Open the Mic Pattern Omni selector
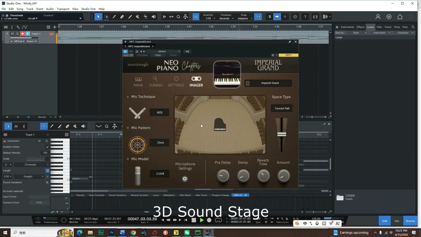The image size is (421, 237). [x=160, y=143]
